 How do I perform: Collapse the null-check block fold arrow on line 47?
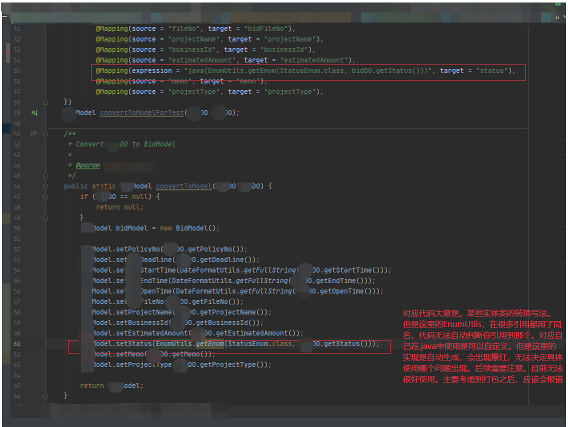tap(45, 196)
